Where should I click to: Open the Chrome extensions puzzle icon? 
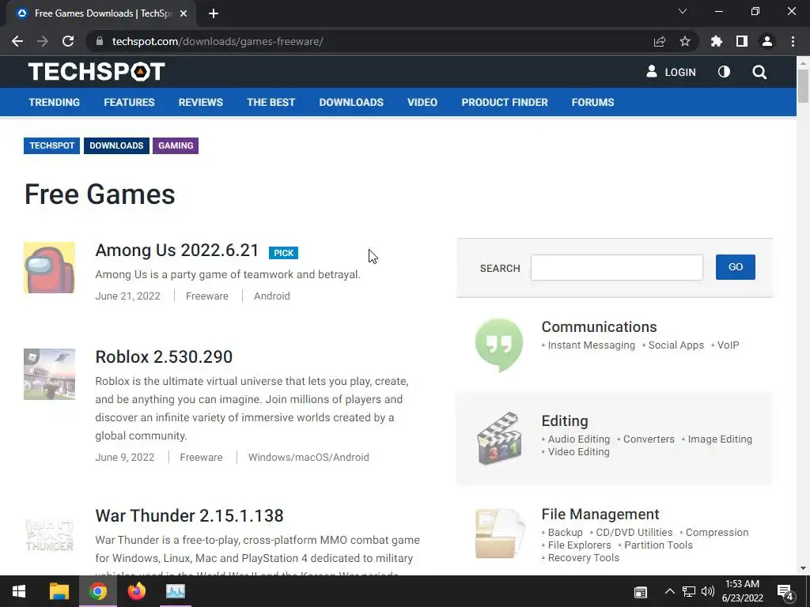tap(717, 41)
